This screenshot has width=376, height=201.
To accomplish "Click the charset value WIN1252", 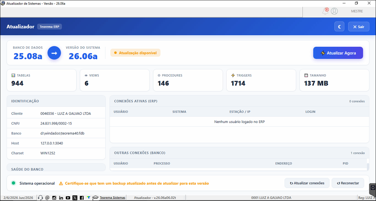I will [x=48, y=153].
